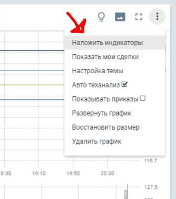Click the Показывать приказы label text
Screen dimensions: 176x199
(105, 99)
